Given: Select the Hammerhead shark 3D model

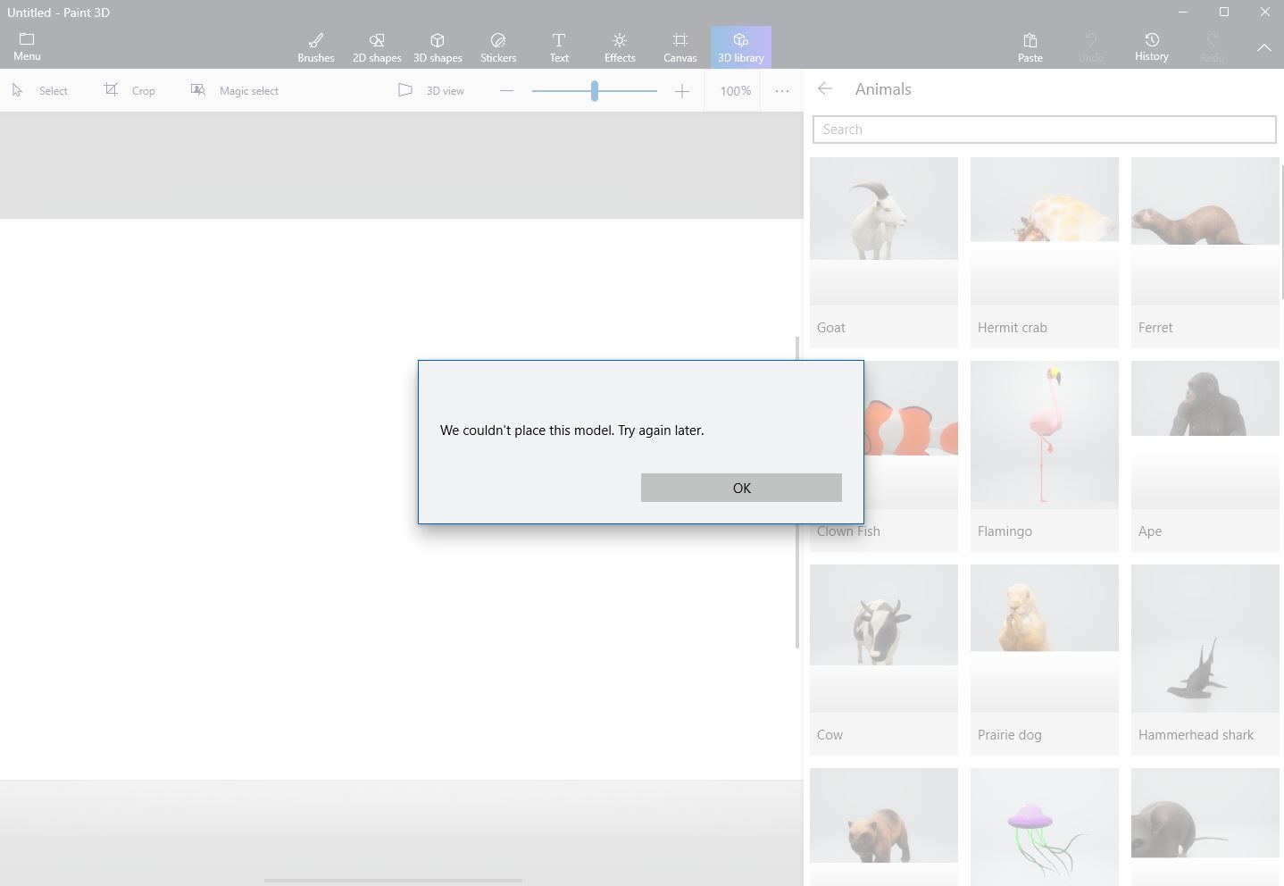Looking at the screenshot, I should [x=1205, y=660].
